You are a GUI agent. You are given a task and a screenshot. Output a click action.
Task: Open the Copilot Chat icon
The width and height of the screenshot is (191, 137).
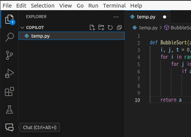(9, 127)
